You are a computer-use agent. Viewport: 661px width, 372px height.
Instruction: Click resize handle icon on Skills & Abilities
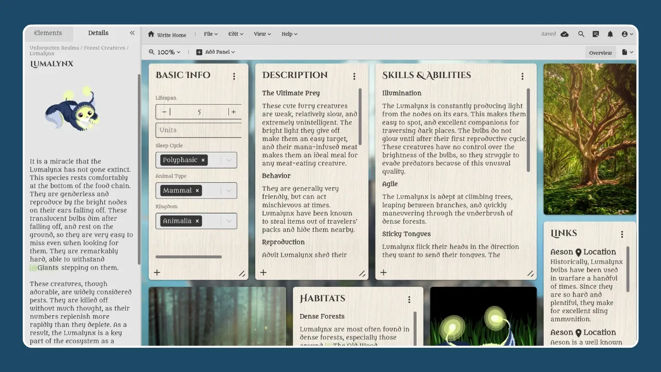(530, 274)
